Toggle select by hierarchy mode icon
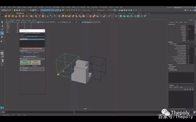 tap(31, 10)
